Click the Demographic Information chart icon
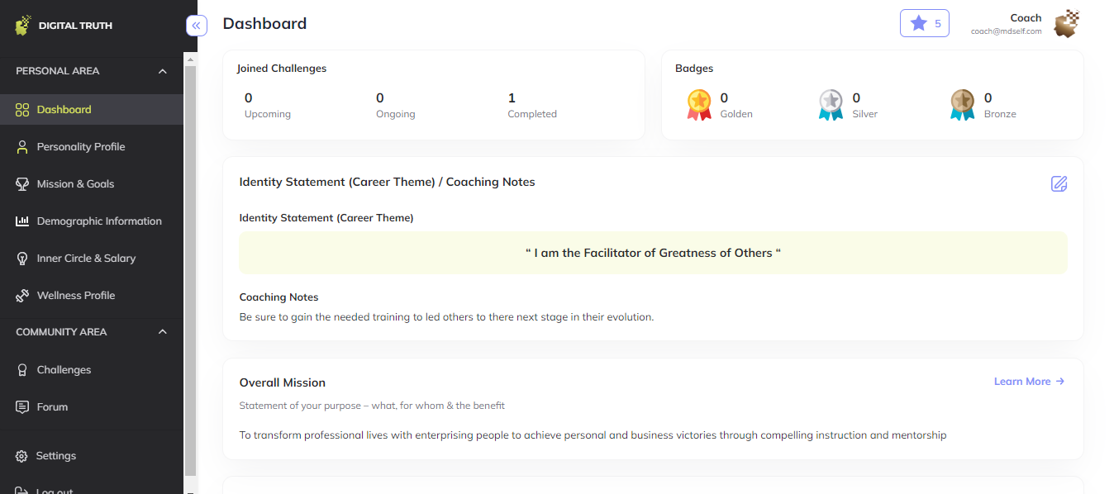 pos(22,221)
